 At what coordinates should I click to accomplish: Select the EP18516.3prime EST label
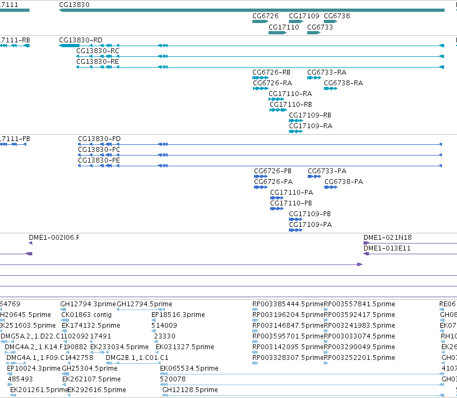[x=178, y=315]
